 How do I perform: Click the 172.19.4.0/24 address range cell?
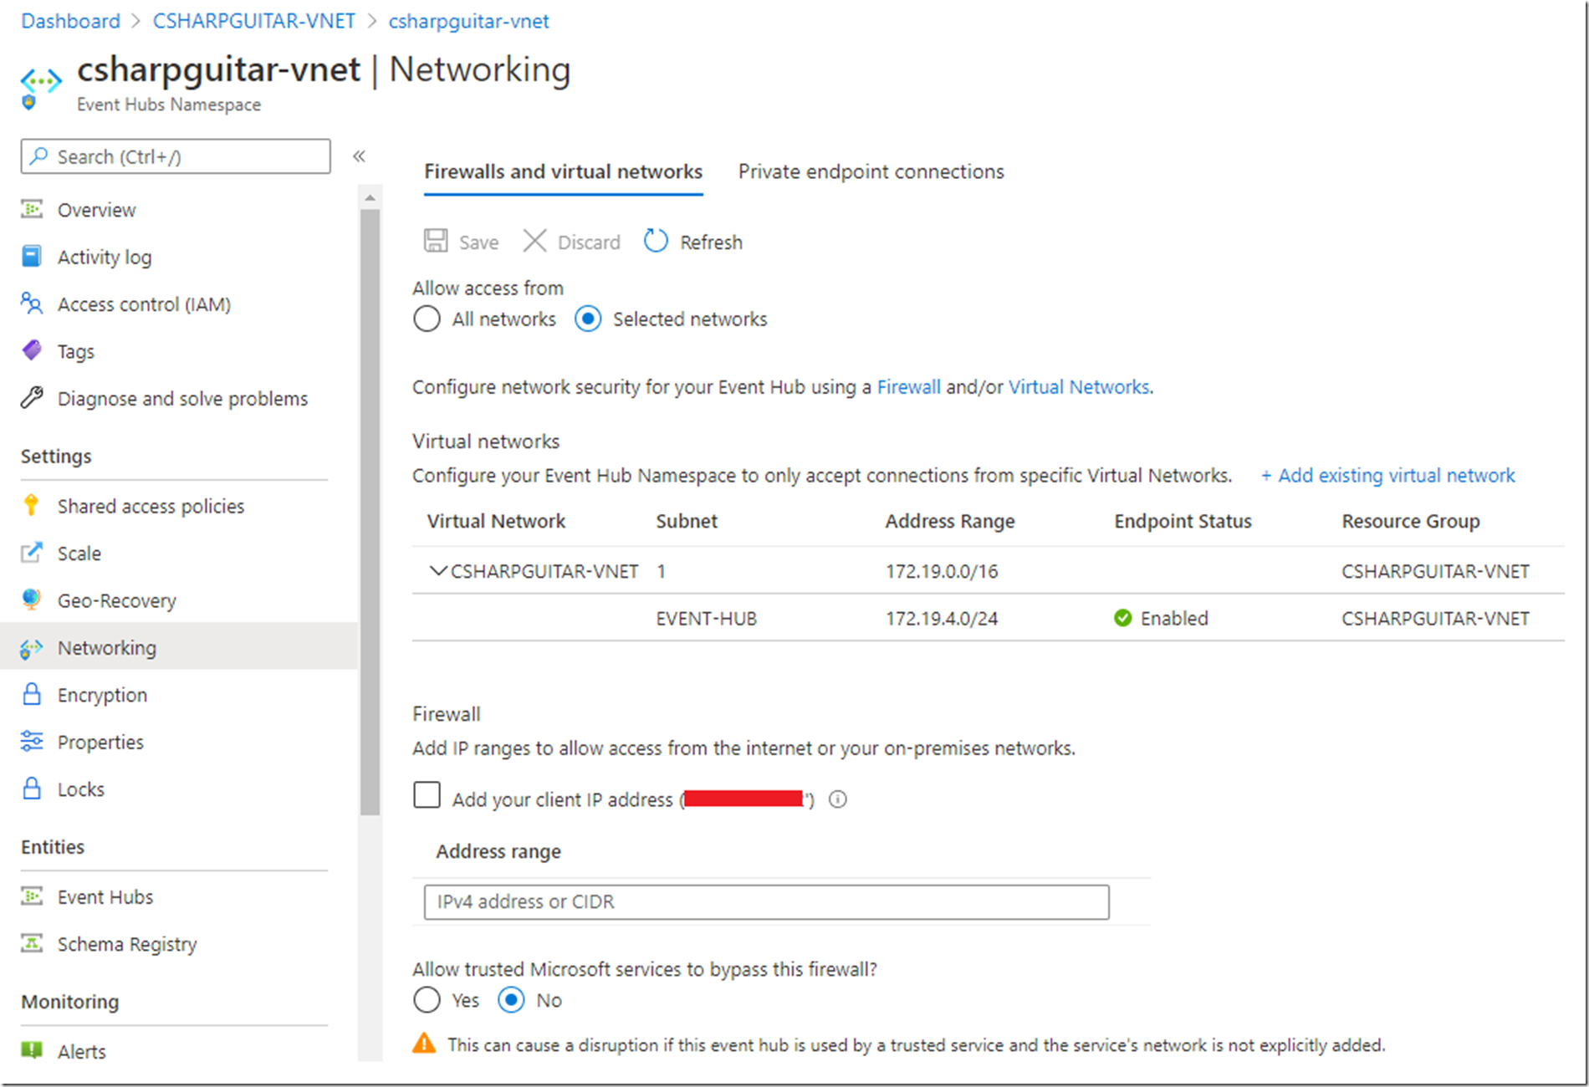(x=942, y=619)
